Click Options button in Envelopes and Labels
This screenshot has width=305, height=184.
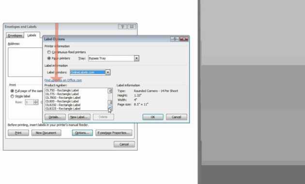point(82,133)
